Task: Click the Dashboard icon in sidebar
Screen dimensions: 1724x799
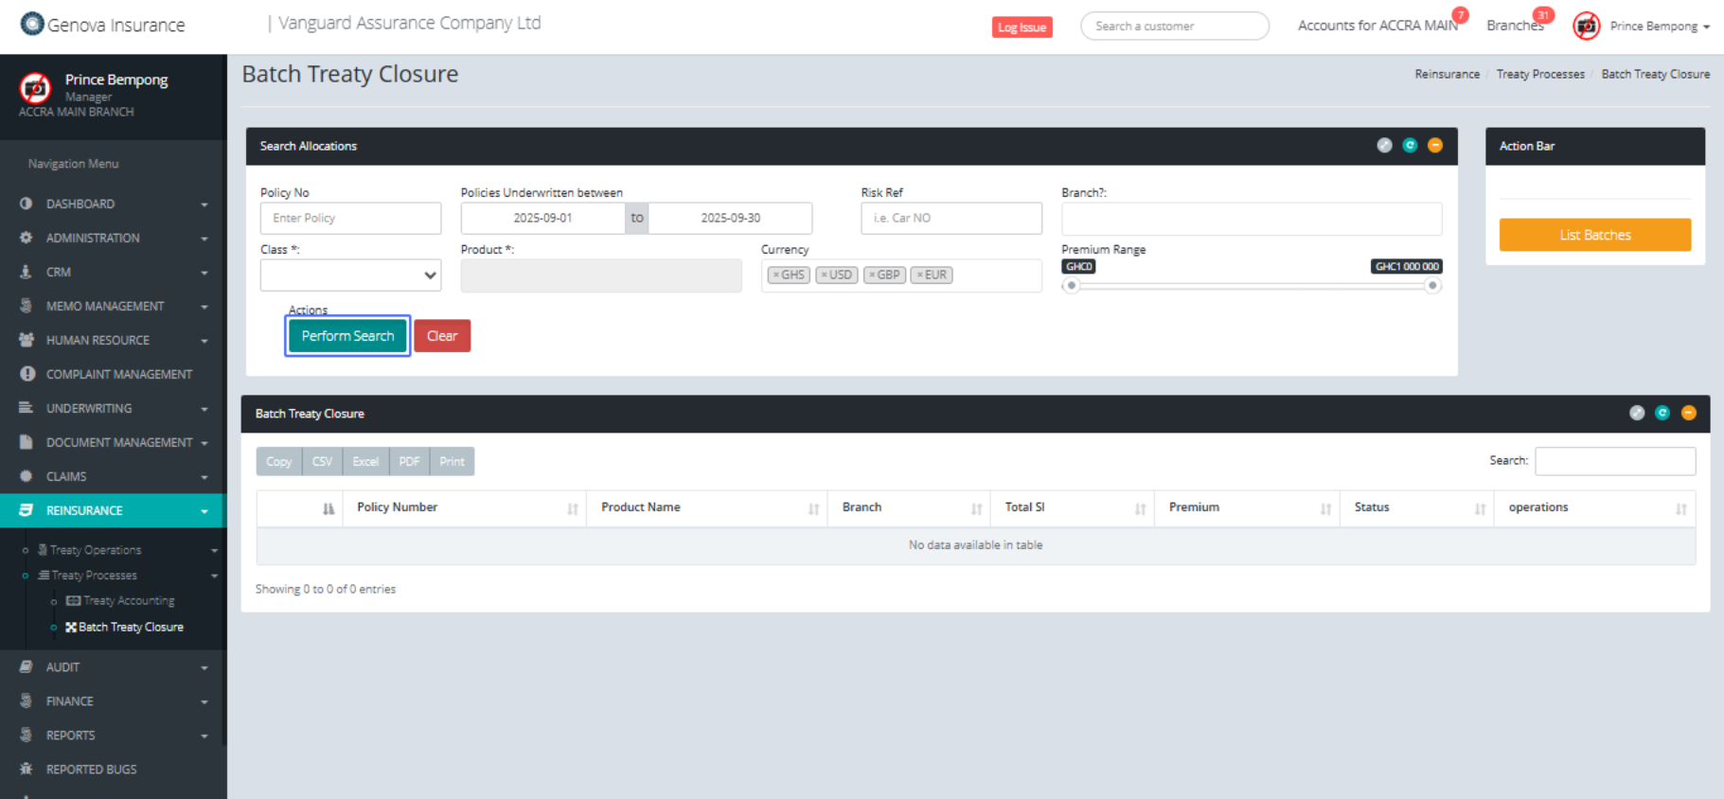Action: [x=27, y=204]
